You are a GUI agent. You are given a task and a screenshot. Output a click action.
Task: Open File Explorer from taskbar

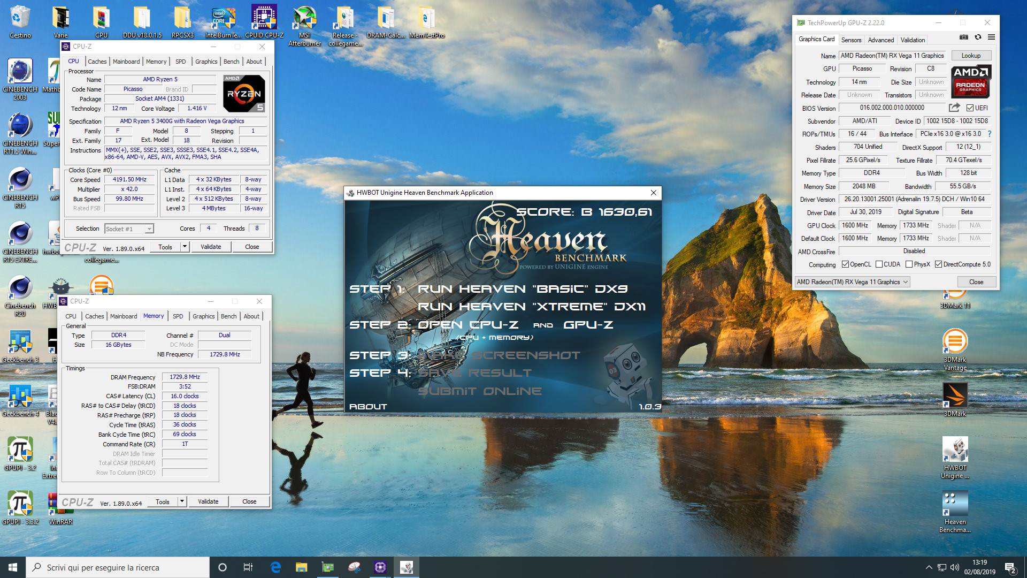302,567
